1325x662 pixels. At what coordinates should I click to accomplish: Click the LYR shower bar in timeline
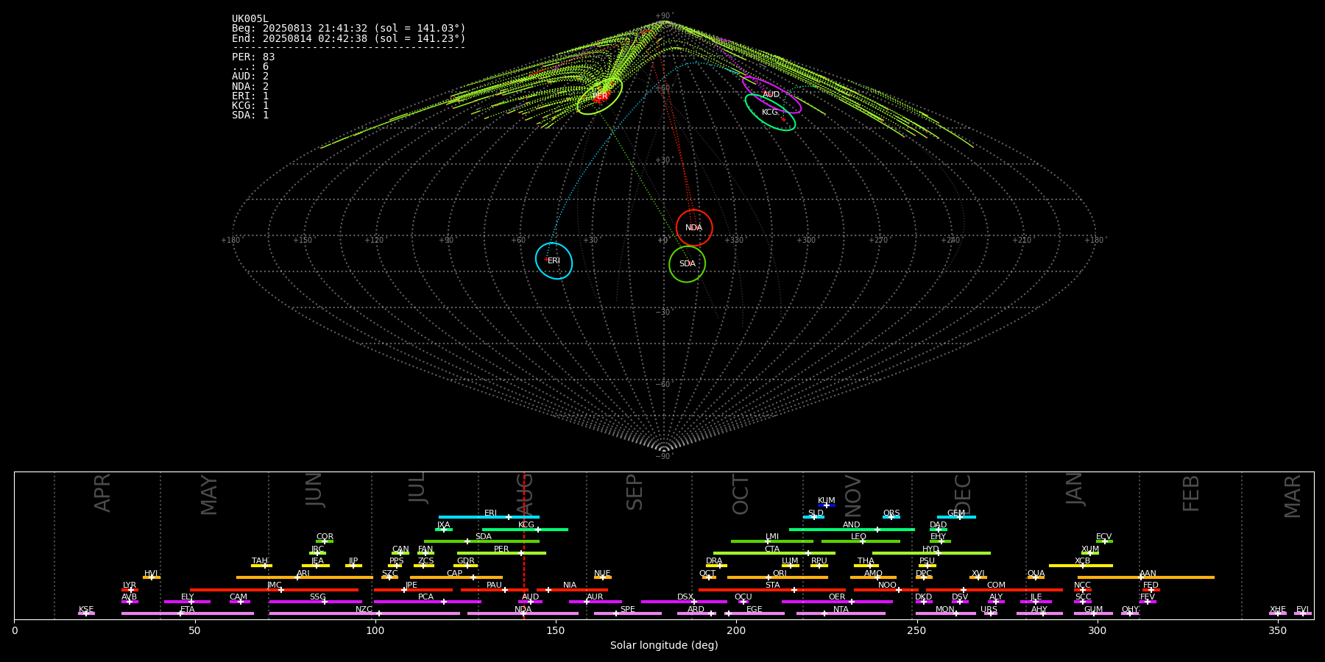pyautogui.click(x=130, y=589)
